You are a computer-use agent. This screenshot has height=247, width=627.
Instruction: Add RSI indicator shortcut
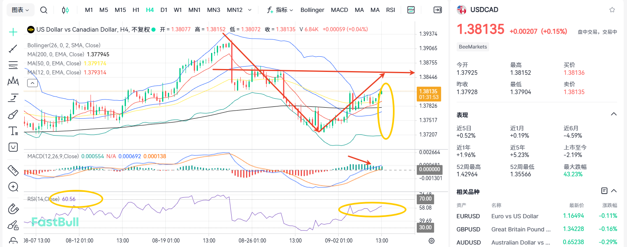390,10
